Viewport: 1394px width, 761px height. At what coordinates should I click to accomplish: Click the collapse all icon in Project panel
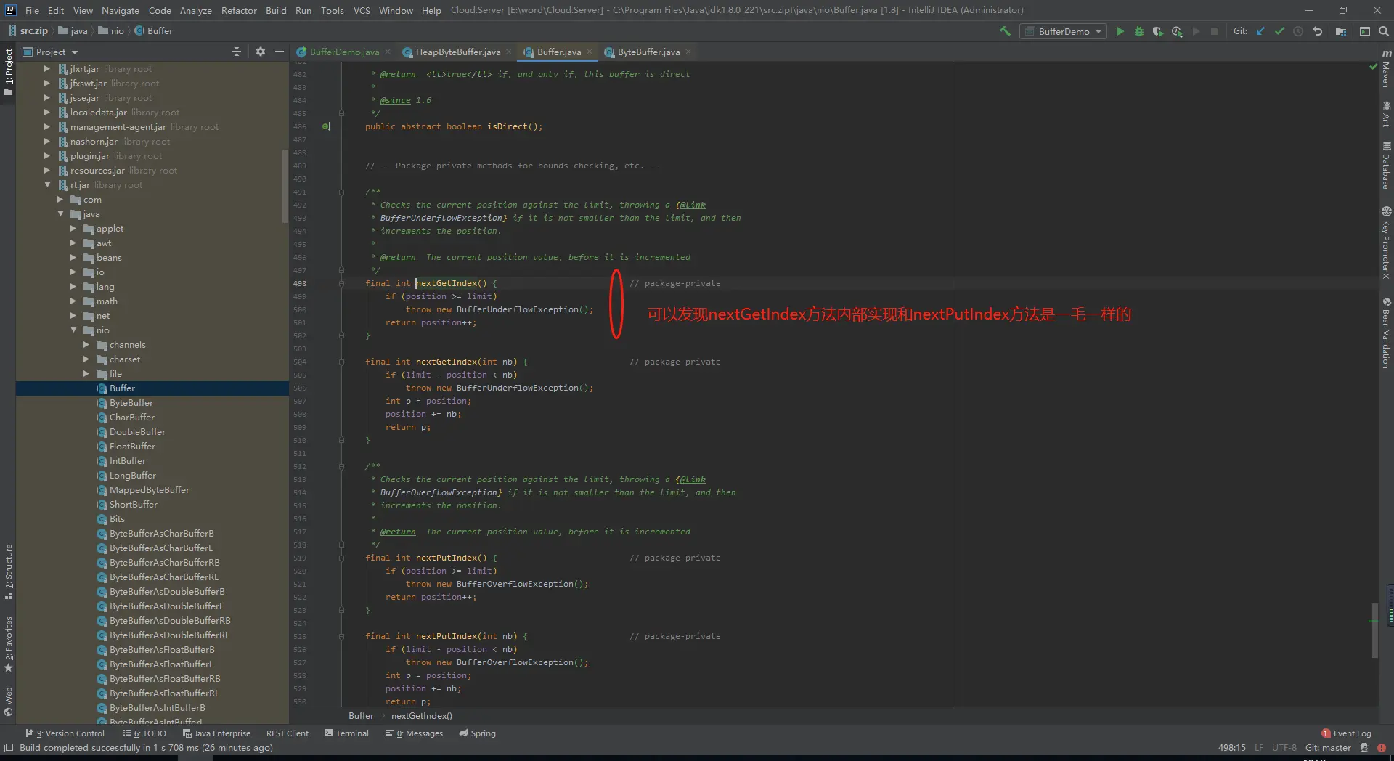pyautogui.click(x=236, y=52)
